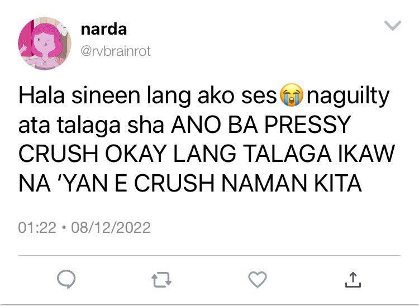Tap the loudly crying emoji in the tweet
The height and width of the screenshot is (306, 419).
click(x=291, y=95)
